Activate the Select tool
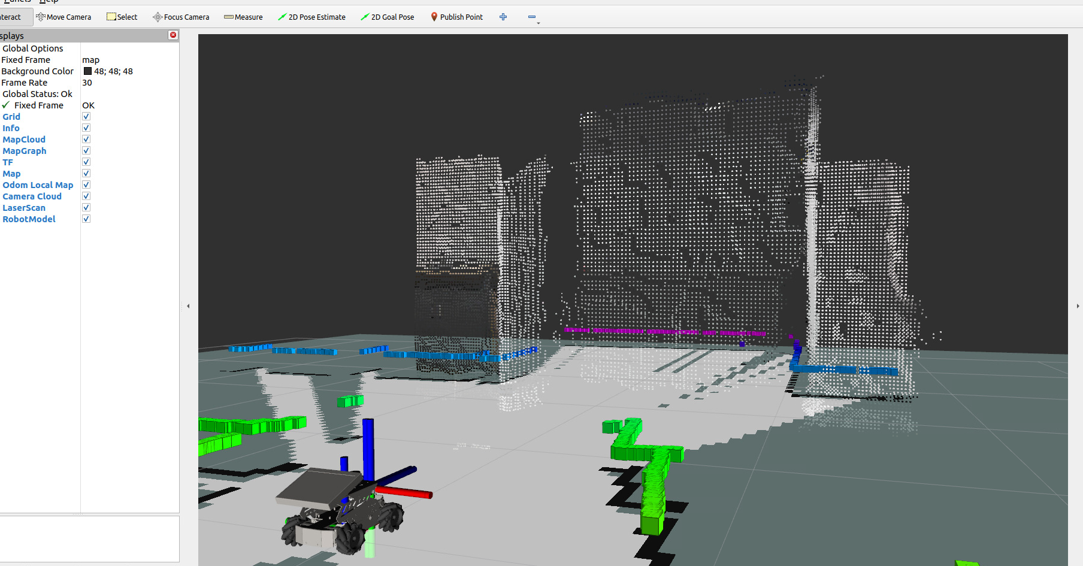The height and width of the screenshot is (566, 1083). pos(122,17)
